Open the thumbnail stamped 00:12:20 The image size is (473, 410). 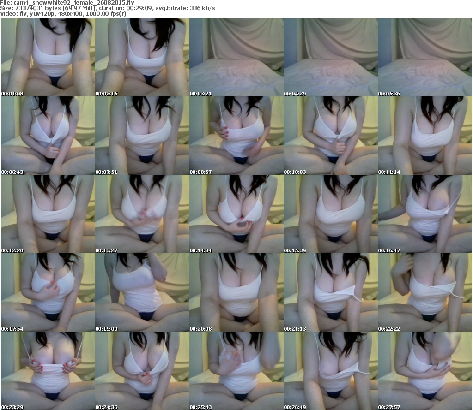48,214
